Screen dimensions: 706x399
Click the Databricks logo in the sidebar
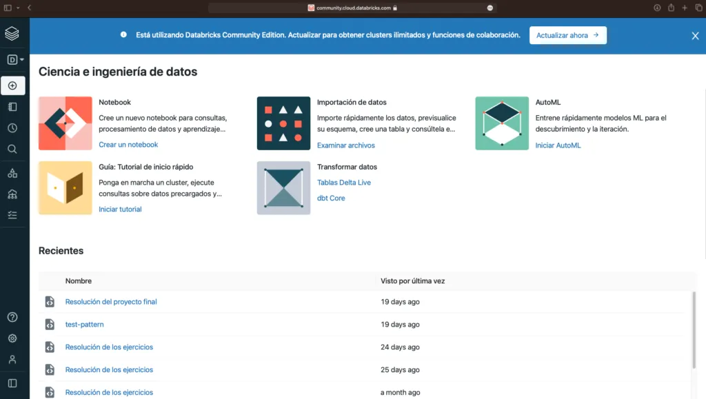(x=12, y=32)
